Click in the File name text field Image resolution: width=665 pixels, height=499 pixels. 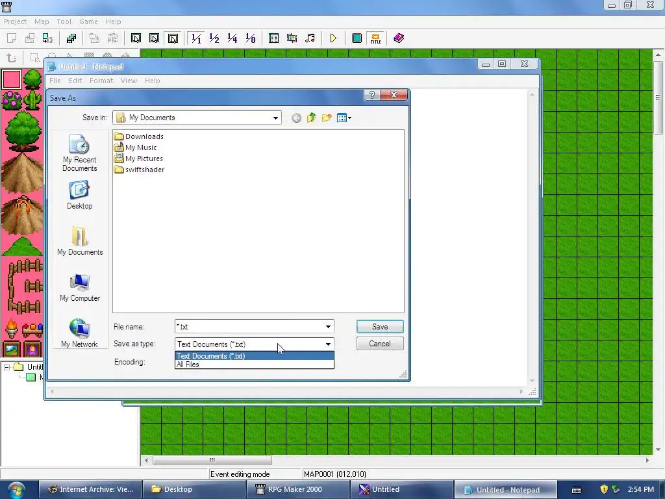pos(249,326)
